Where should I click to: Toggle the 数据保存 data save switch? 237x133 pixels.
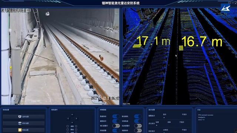(x=116, y=116)
